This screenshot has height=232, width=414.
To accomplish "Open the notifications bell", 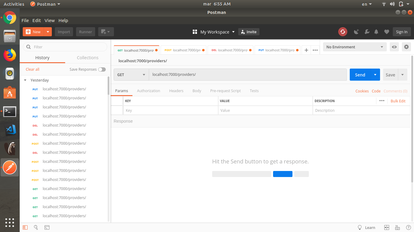I will 376,32.
